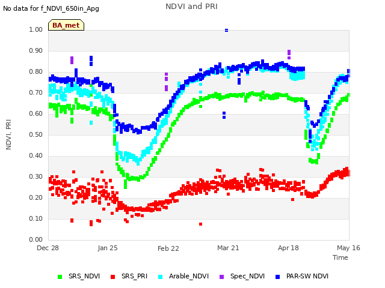This screenshot has width=385, height=288.
Task: Click the Mar 21 x-axis tick label
Action: pos(228,248)
